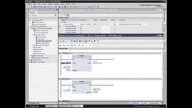The height and width of the screenshot is (108, 192).
Task: Collapse the Accessing_ARRAYs project node
Action: 29,20
